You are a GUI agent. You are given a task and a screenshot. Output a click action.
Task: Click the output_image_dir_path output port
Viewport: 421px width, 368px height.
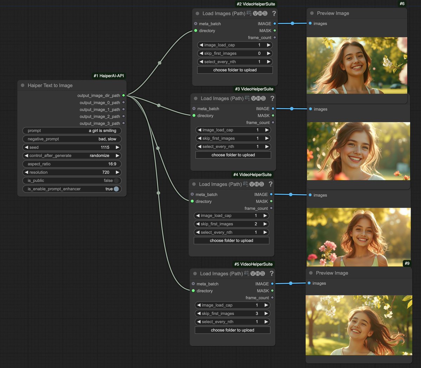[x=123, y=95]
